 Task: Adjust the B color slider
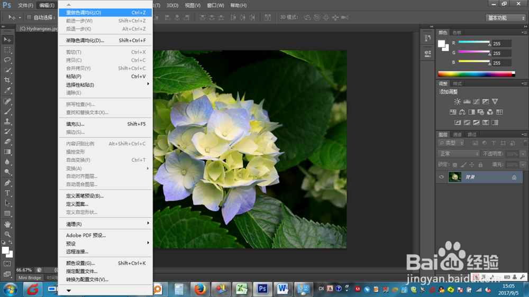click(474, 62)
